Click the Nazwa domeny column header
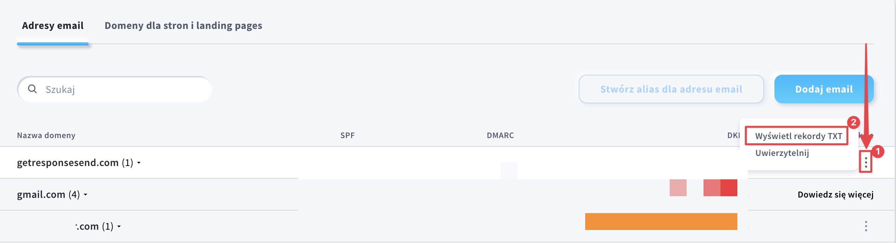 point(46,135)
